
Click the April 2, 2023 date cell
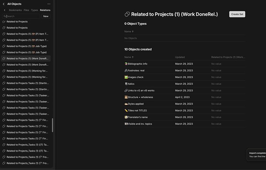182,97
